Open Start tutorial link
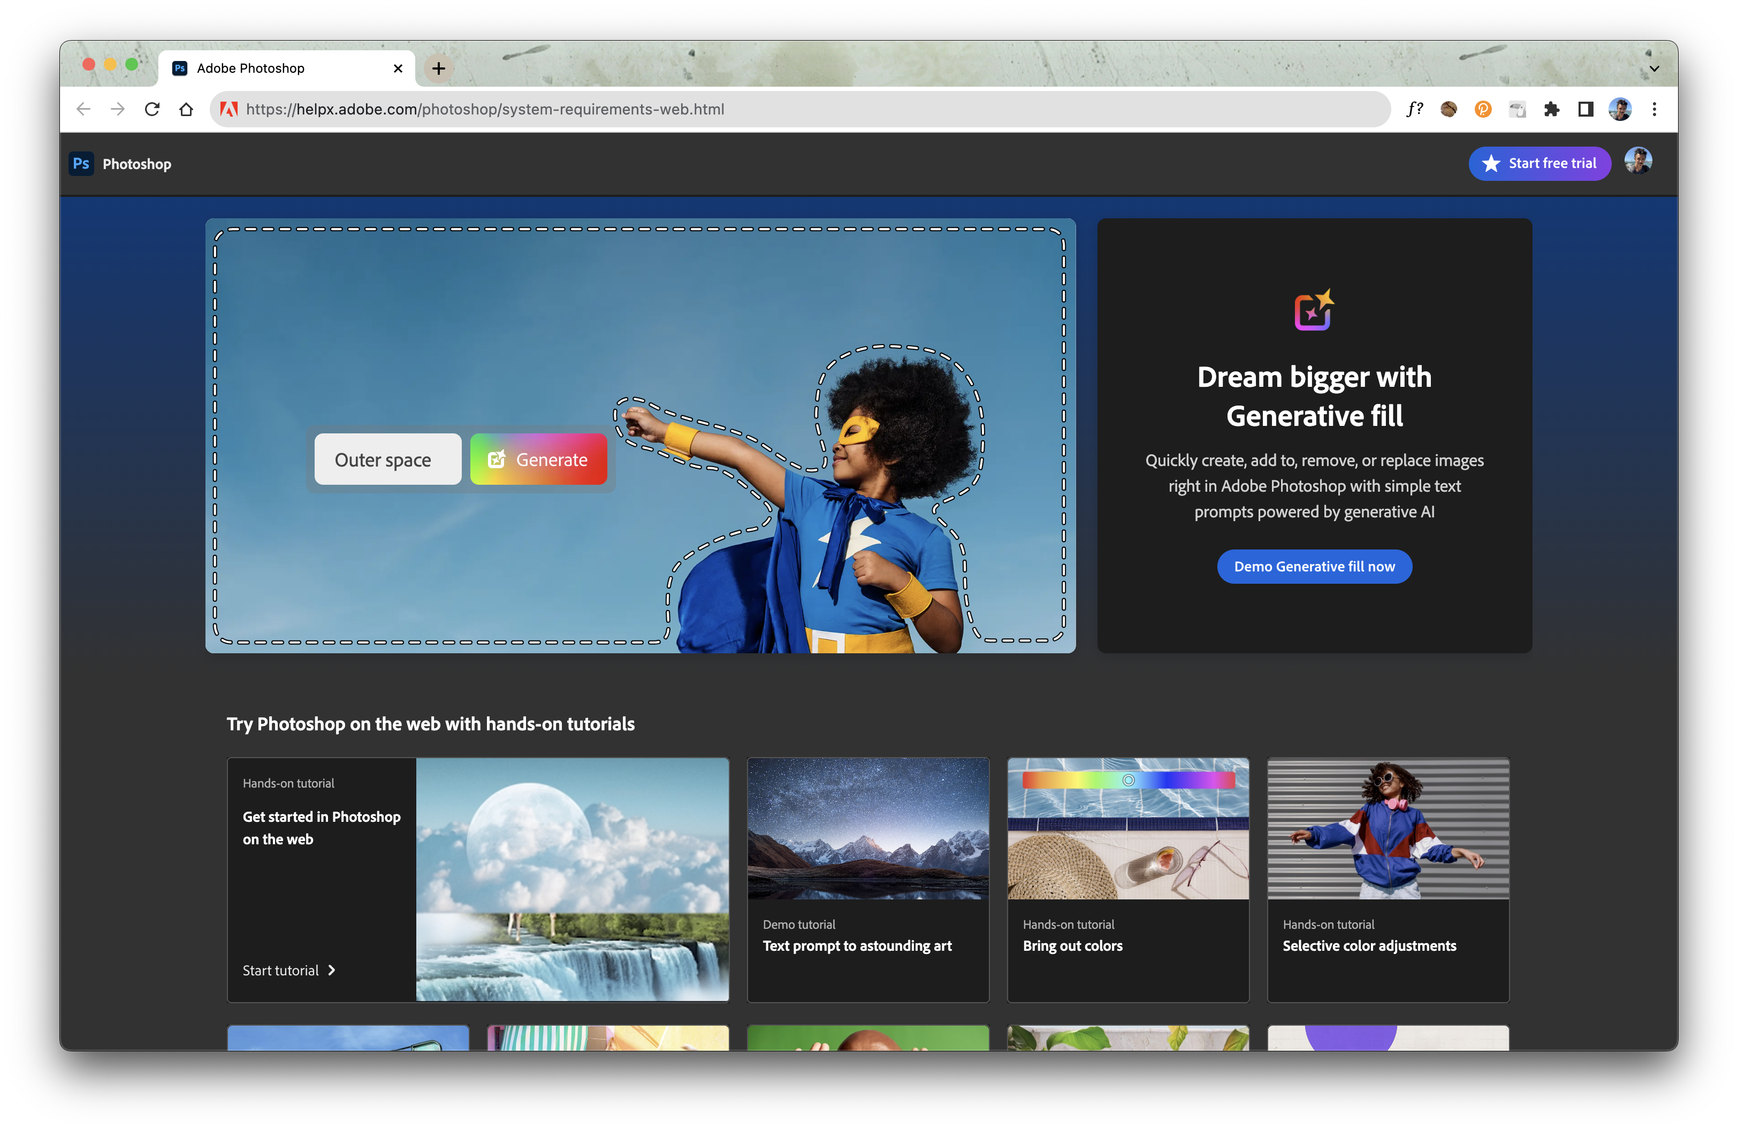The width and height of the screenshot is (1738, 1130). pos(288,971)
